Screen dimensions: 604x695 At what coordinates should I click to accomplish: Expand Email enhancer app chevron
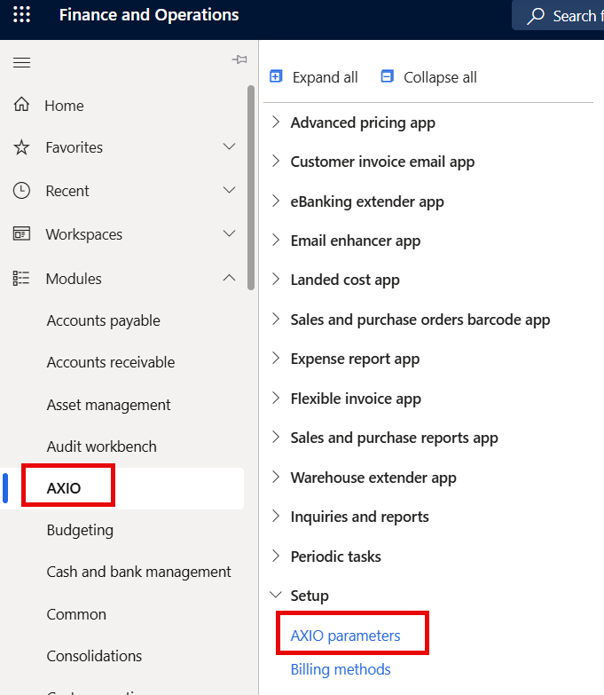coord(276,240)
